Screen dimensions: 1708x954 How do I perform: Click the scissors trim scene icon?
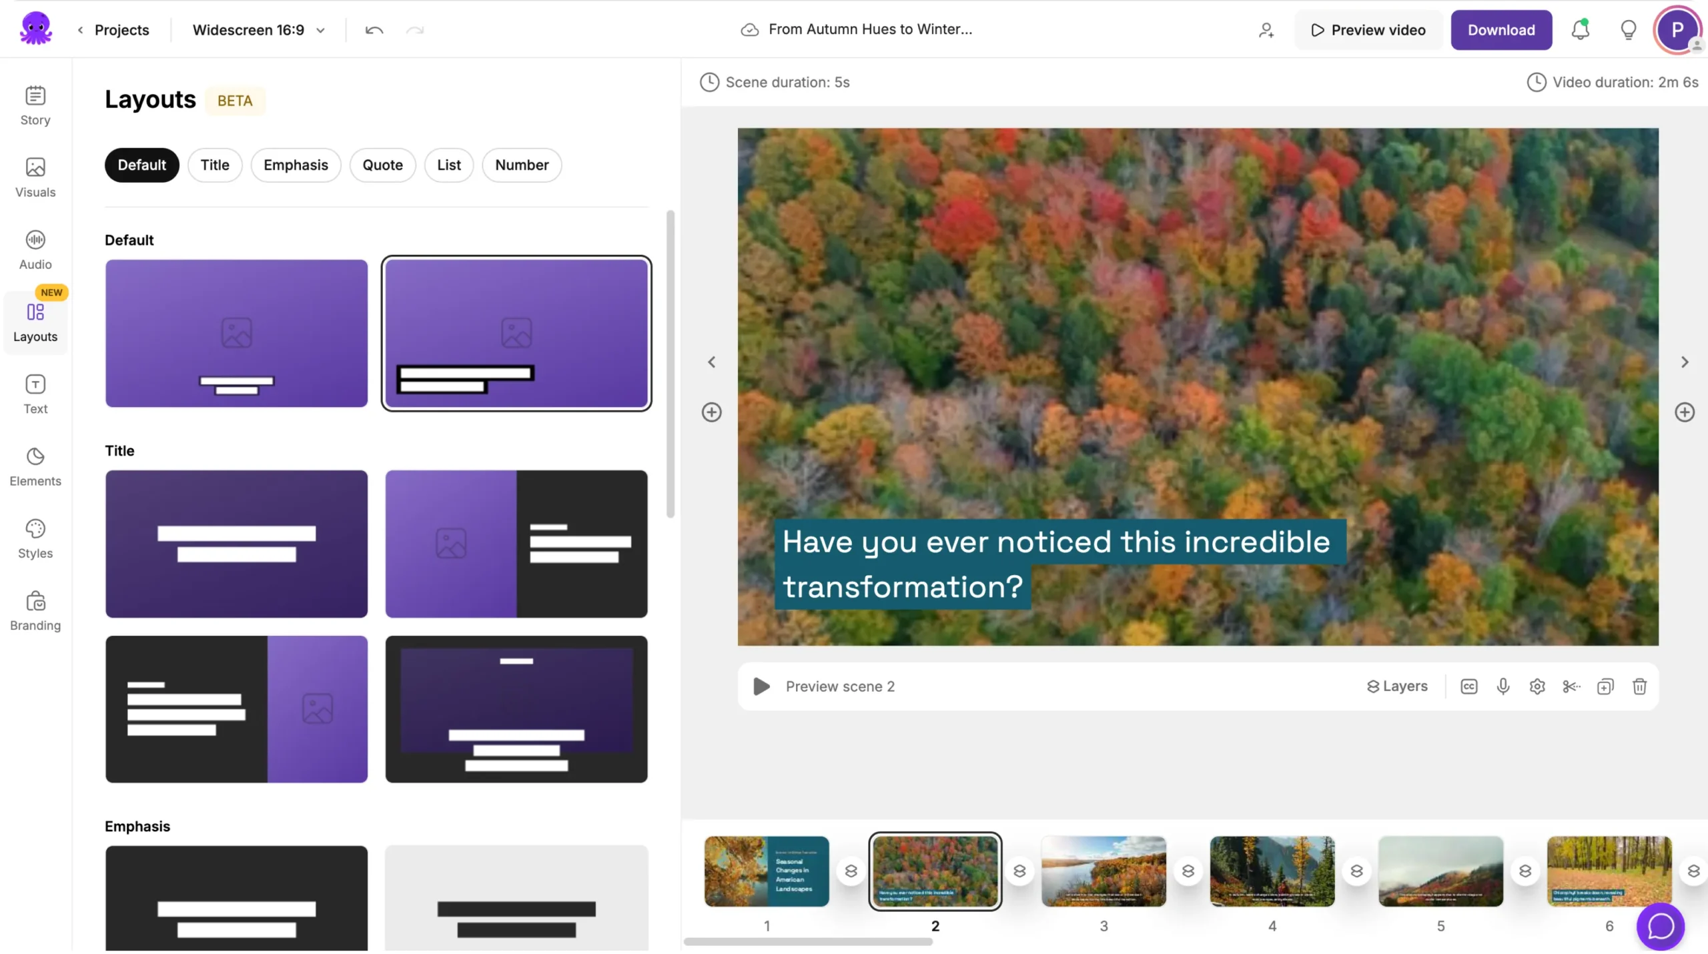pos(1571,686)
